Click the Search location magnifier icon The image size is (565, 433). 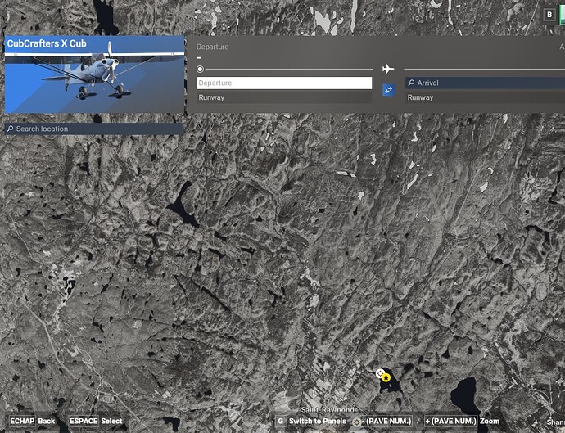coord(11,129)
